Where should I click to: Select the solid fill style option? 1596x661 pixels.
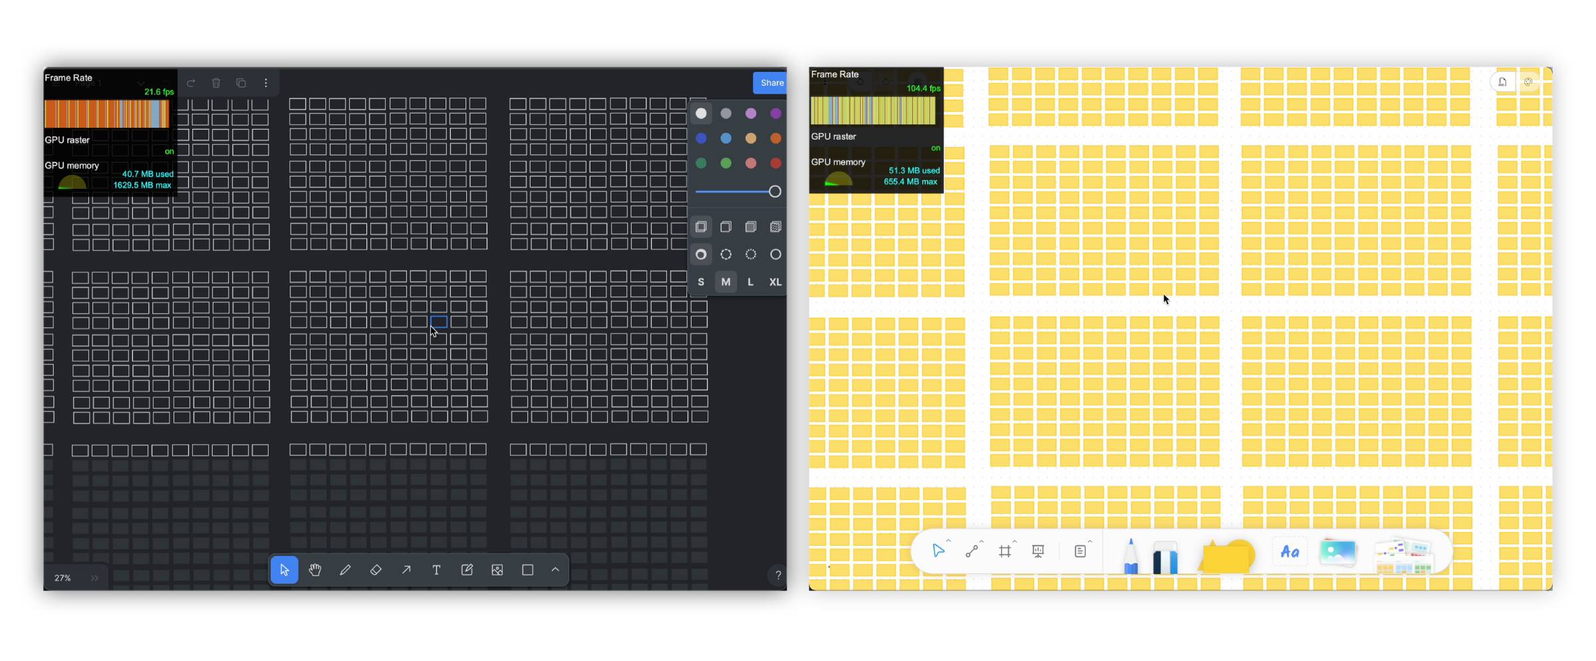point(751,227)
